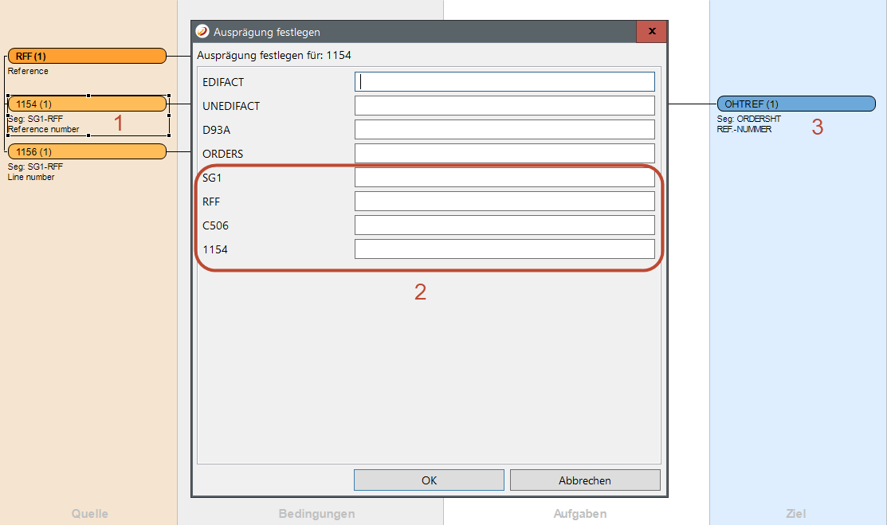Focus the UNEDIFACT text field
Viewport: 887px width, 525px height.
pyautogui.click(x=504, y=106)
